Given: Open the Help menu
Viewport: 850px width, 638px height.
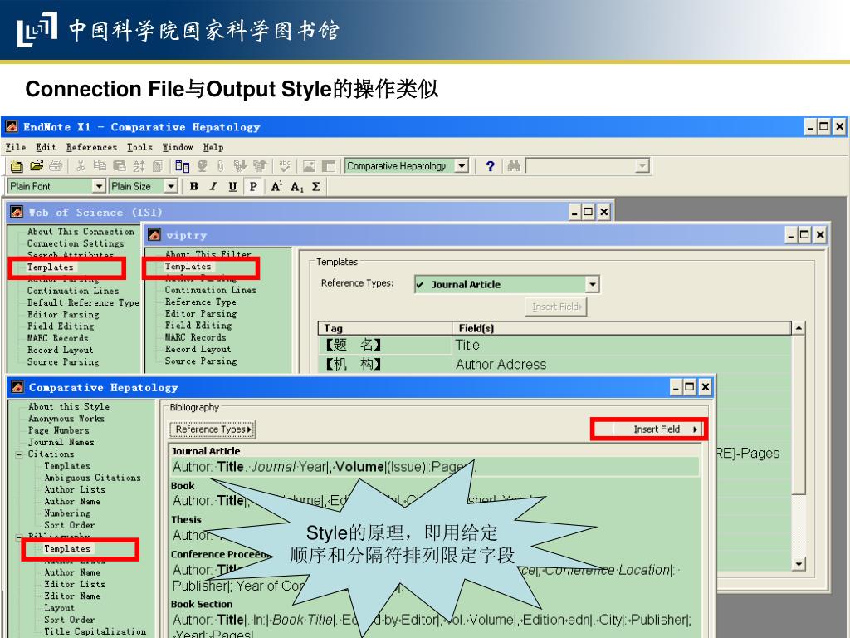Looking at the screenshot, I should coord(213,147).
